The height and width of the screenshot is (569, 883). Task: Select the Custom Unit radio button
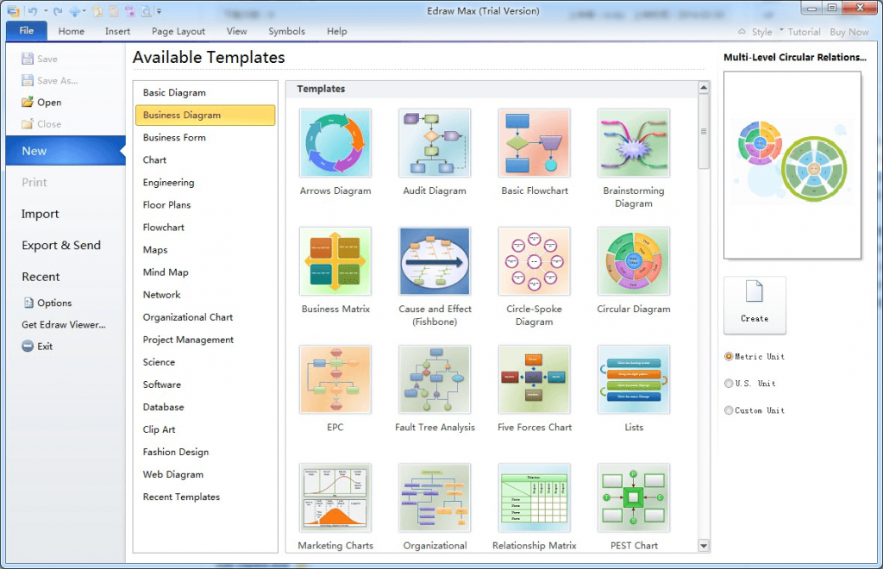click(x=729, y=410)
